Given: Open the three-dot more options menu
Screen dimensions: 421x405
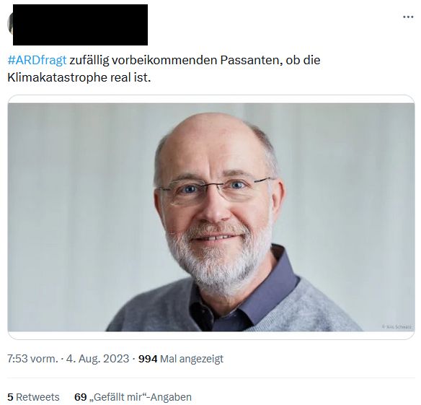Looking at the screenshot, I should [408, 17].
